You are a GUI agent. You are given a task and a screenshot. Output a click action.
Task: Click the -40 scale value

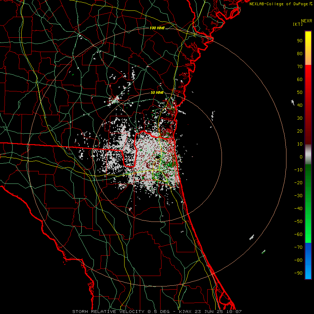point(298,209)
